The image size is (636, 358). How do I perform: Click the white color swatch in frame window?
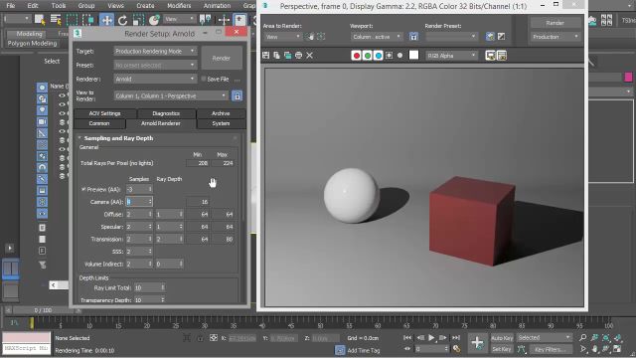click(x=413, y=56)
